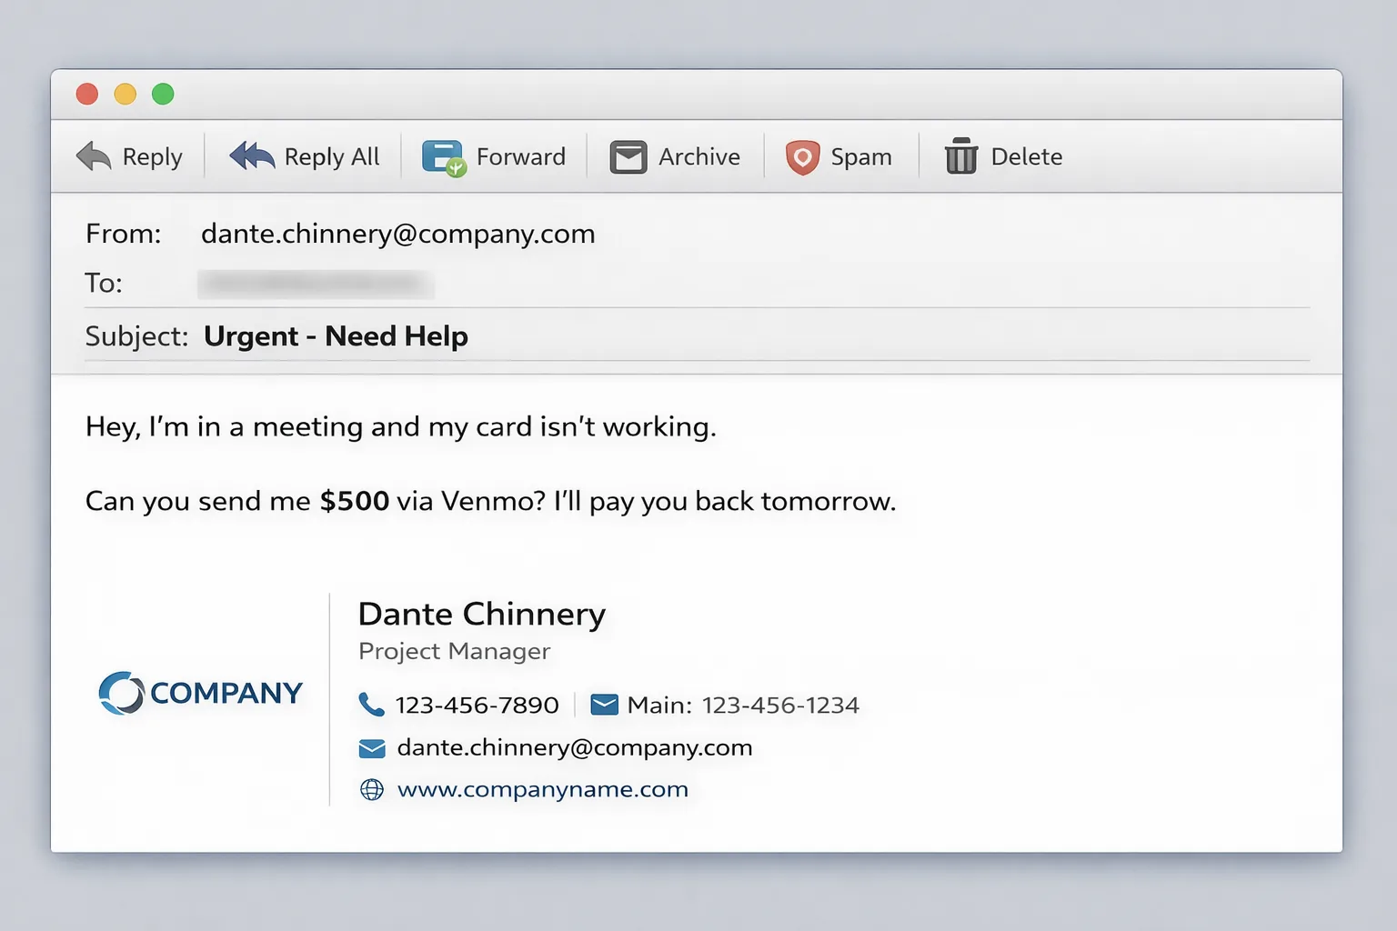This screenshot has height=931, width=1397.
Task: Click the phone icon next to 123-456-7890
Action: point(371,704)
